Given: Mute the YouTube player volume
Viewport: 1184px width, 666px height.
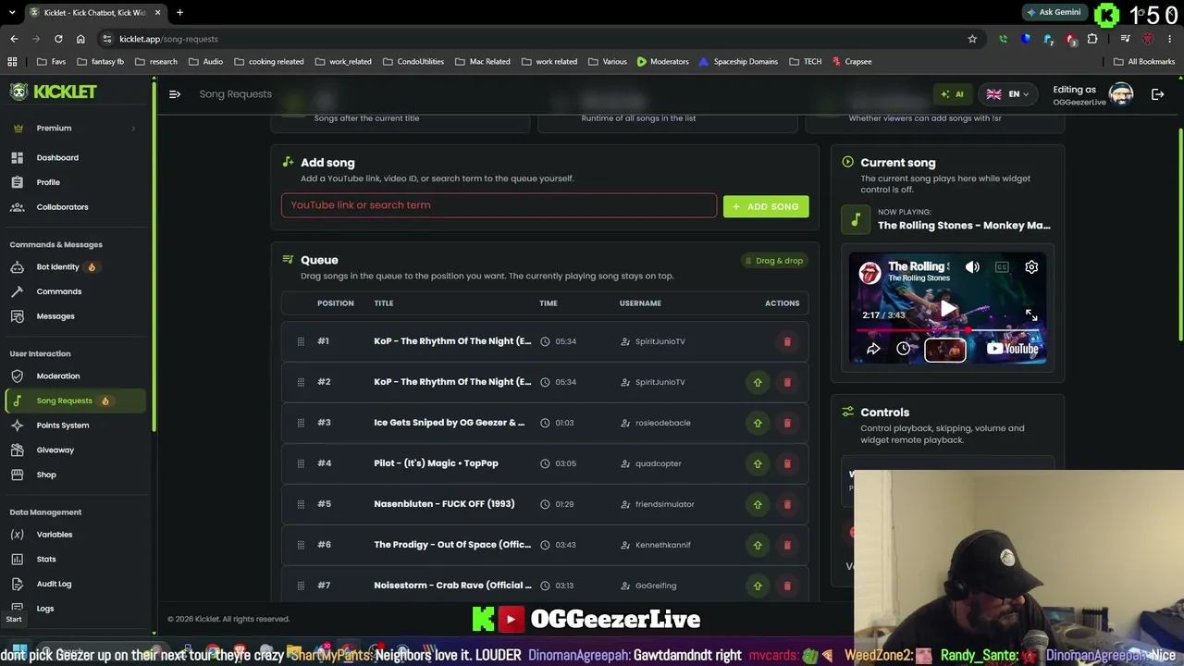Looking at the screenshot, I should point(972,267).
